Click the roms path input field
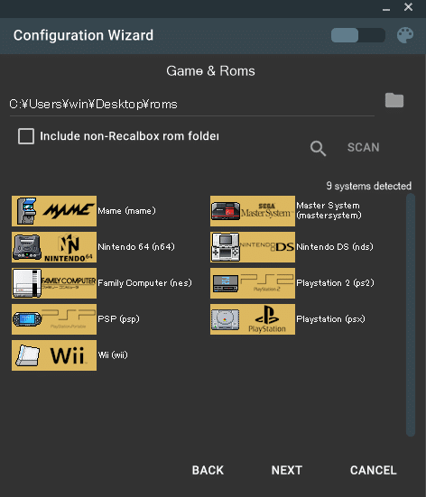Screen dimensions: 426x497 point(192,105)
